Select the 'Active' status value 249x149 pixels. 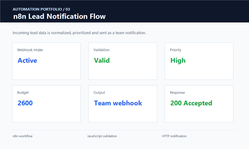(x=27, y=60)
